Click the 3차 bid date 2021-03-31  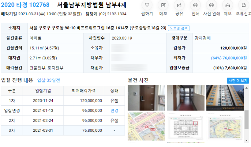(43, 130)
